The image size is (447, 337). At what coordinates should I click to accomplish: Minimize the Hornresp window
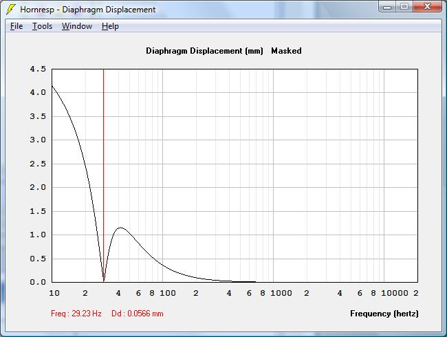coord(387,7)
